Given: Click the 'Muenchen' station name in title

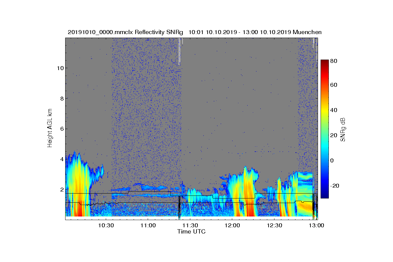Looking at the screenshot, I should coord(308,32).
